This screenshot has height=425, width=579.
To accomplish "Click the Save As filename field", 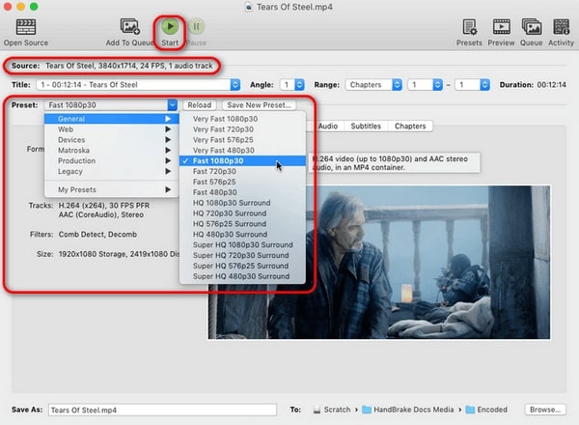I will (162, 410).
